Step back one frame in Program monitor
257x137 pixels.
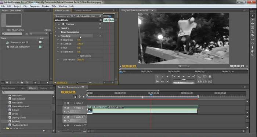[x=178, y=76]
